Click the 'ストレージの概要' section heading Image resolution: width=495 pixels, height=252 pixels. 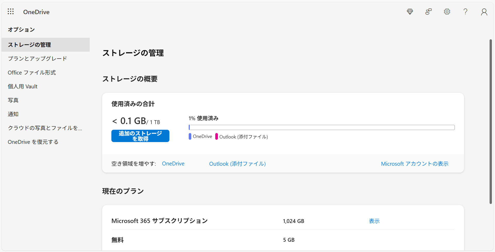(x=130, y=79)
